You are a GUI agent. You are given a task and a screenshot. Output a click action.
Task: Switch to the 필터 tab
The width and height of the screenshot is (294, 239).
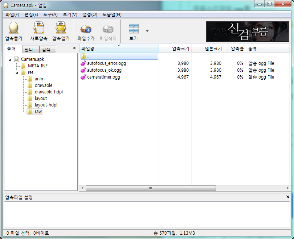pyautogui.click(x=28, y=50)
